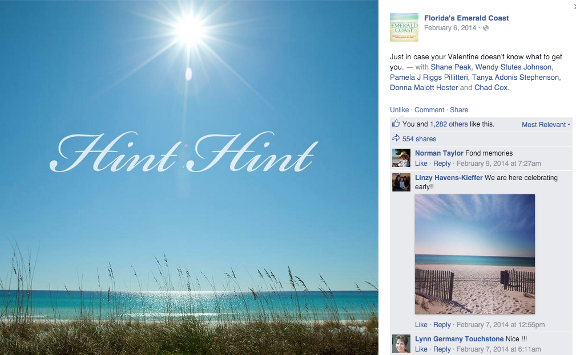Click the thumbs-up like icon

(396, 124)
